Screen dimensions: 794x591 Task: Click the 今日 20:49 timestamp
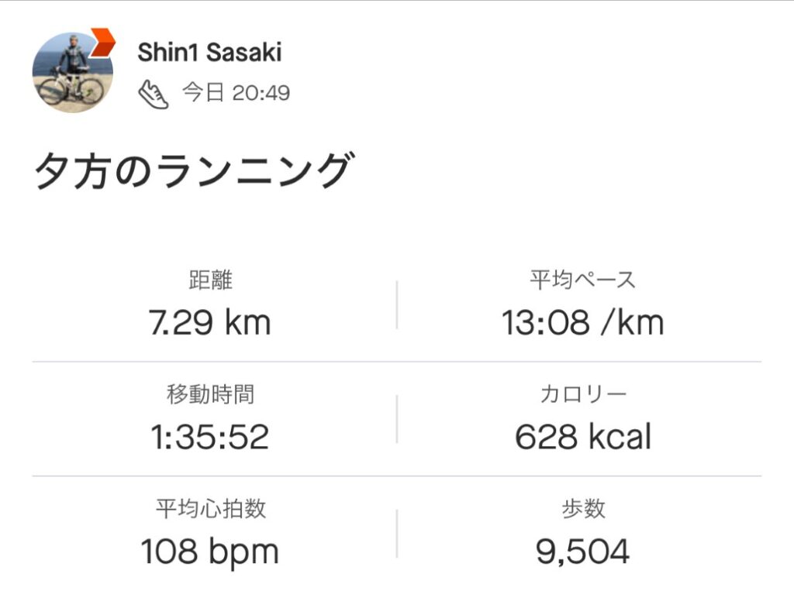point(236,94)
